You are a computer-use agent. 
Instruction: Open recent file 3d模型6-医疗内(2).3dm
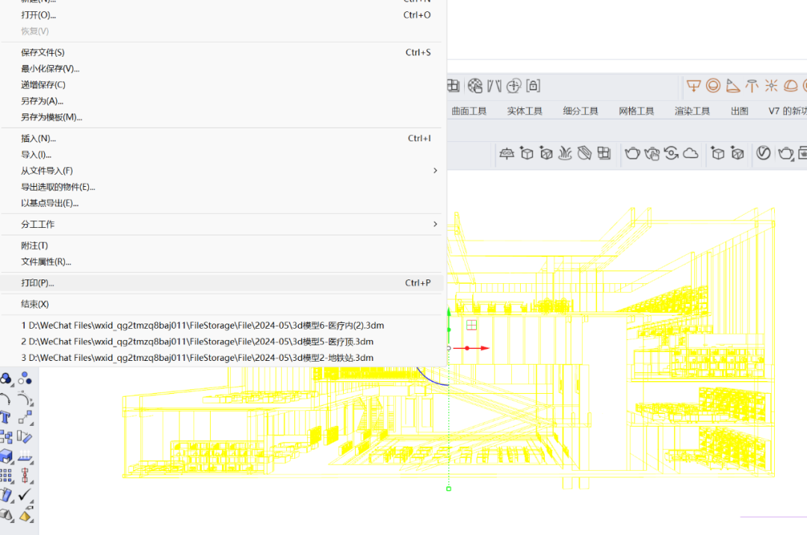[x=223, y=325]
